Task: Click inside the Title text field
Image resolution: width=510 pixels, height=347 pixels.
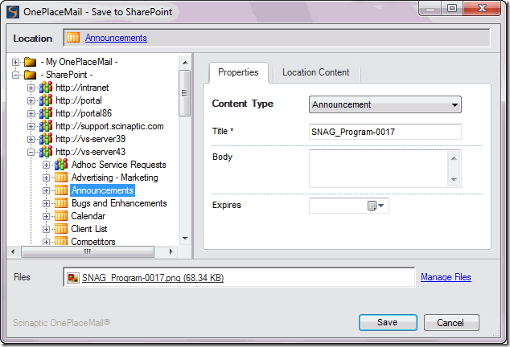Action: pyautogui.click(x=385, y=132)
